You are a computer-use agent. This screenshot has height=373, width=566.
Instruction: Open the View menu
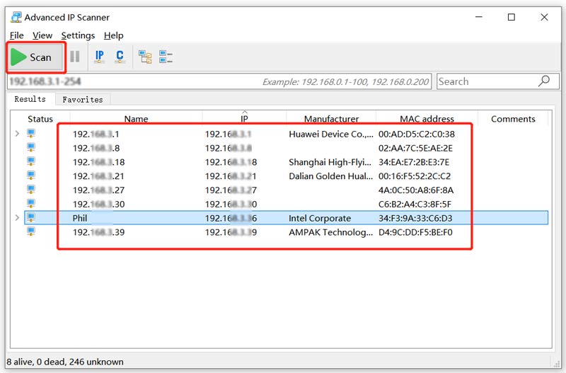pyautogui.click(x=42, y=35)
